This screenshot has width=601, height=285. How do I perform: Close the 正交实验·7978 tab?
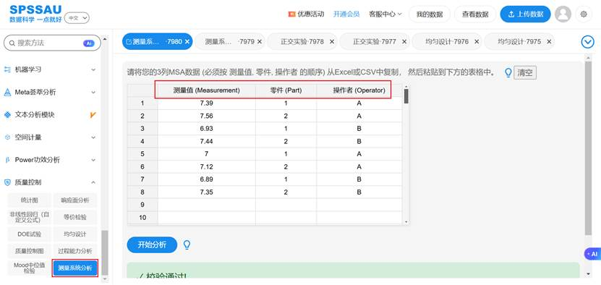click(332, 42)
